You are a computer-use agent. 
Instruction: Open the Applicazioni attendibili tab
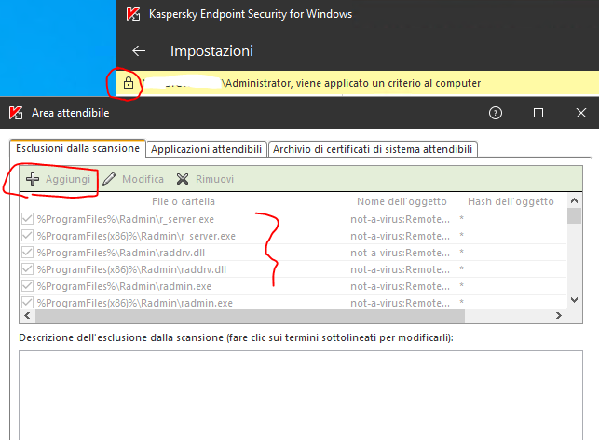click(206, 149)
